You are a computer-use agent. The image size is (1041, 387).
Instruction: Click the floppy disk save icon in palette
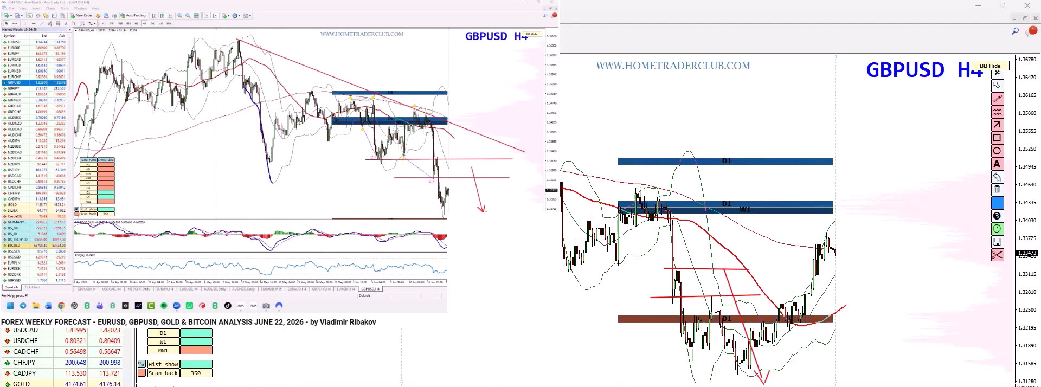[x=997, y=242]
